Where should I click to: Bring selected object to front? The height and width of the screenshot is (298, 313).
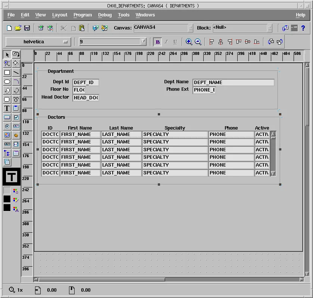click(x=271, y=42)
